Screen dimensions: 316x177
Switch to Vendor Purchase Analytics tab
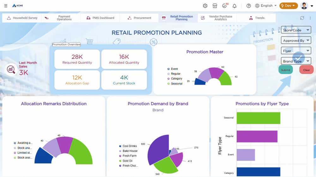217,18
